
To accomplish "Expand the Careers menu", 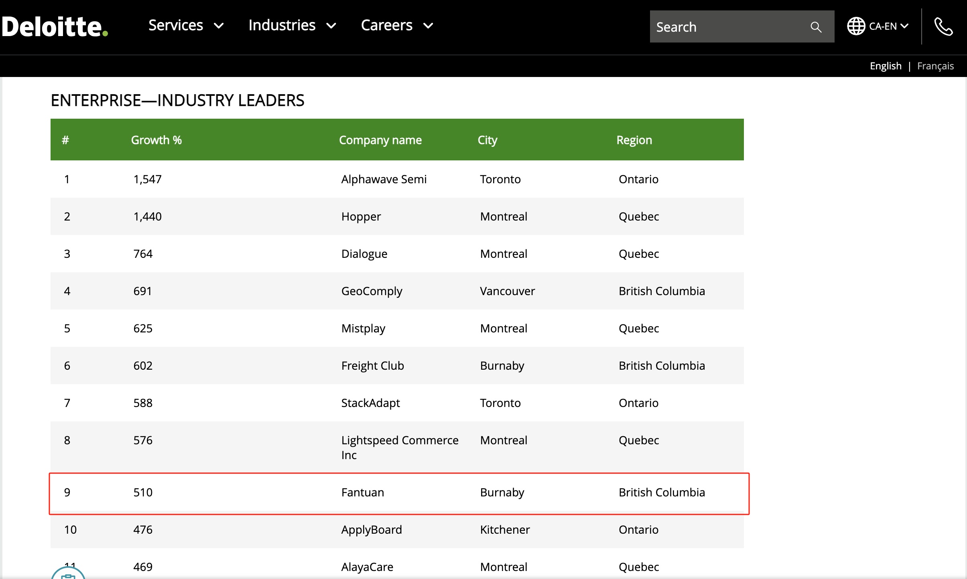I will [397, 25].
